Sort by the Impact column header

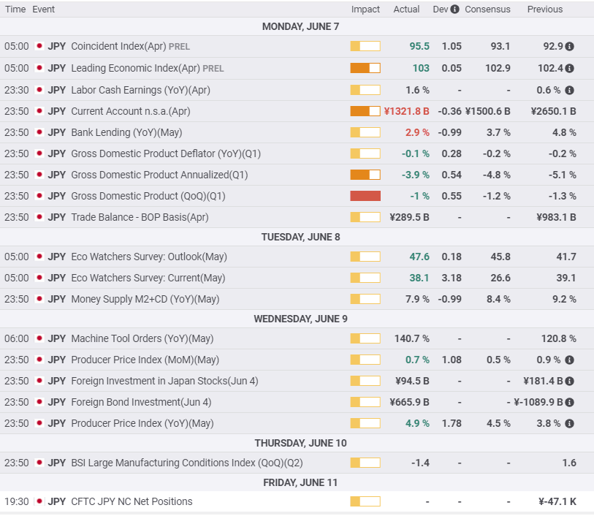pyautogui.click(x=365, y=10)
